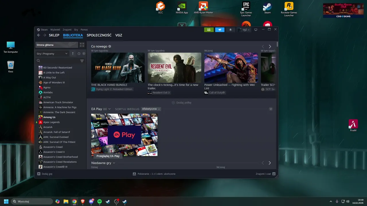
Task: Open the Gry i Programy dropdown
Action: [52, 54]
